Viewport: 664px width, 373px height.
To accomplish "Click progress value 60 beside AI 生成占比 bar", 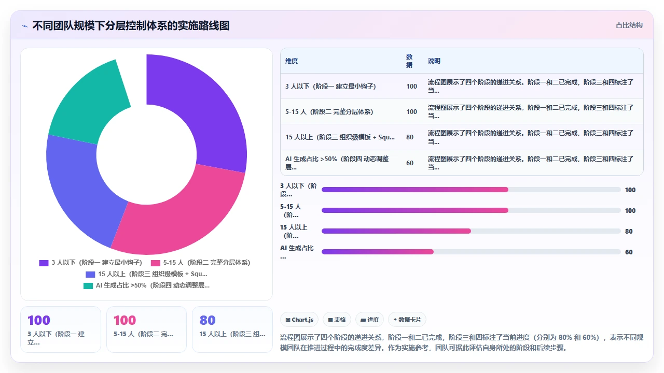I will [629, 252].
